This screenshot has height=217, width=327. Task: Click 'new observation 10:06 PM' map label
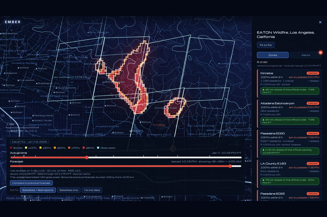pos(71,77)
